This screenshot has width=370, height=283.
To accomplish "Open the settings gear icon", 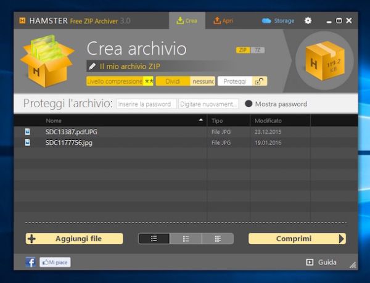I will (x=308, y=20).
